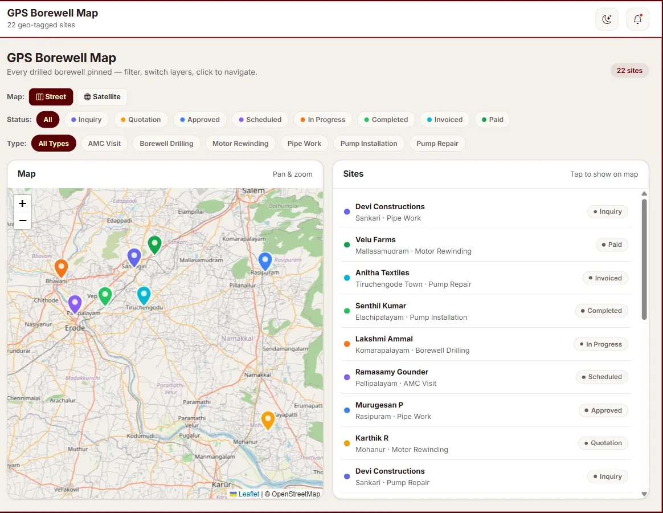The height and width of the screenshot is (513, 663).
Task: Click the Sites list scroll-up arrow
Action: (644, 193)
